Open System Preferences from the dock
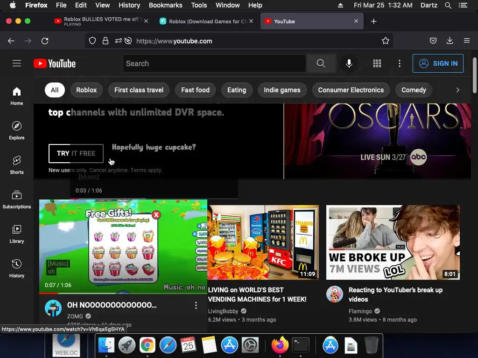The image size is (478, 358). click(250, 345)
